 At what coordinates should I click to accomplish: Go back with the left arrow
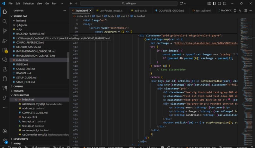click(x=71, y=3)
